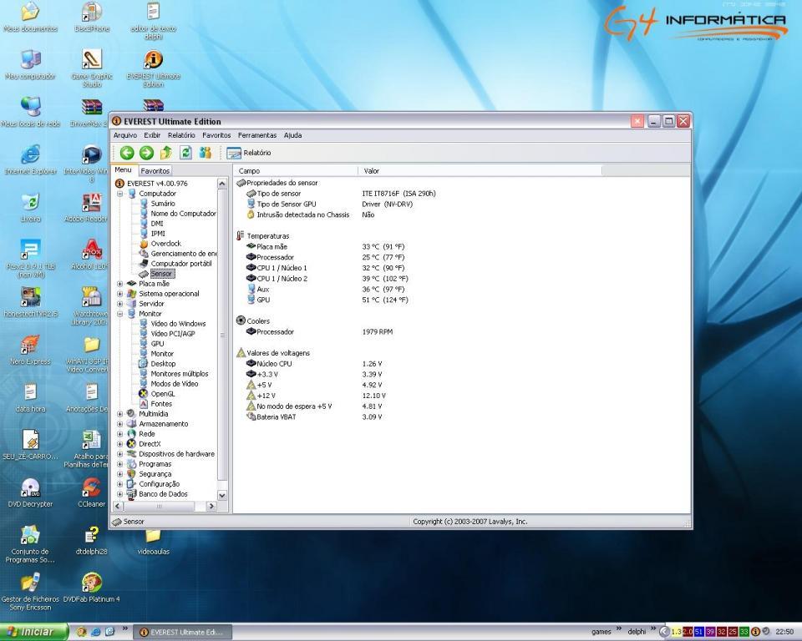Viewport: 802px width, 641px height.
Task: Open Vídeo PCI/AGP in the tree
Action: click(x=173, y=334)
